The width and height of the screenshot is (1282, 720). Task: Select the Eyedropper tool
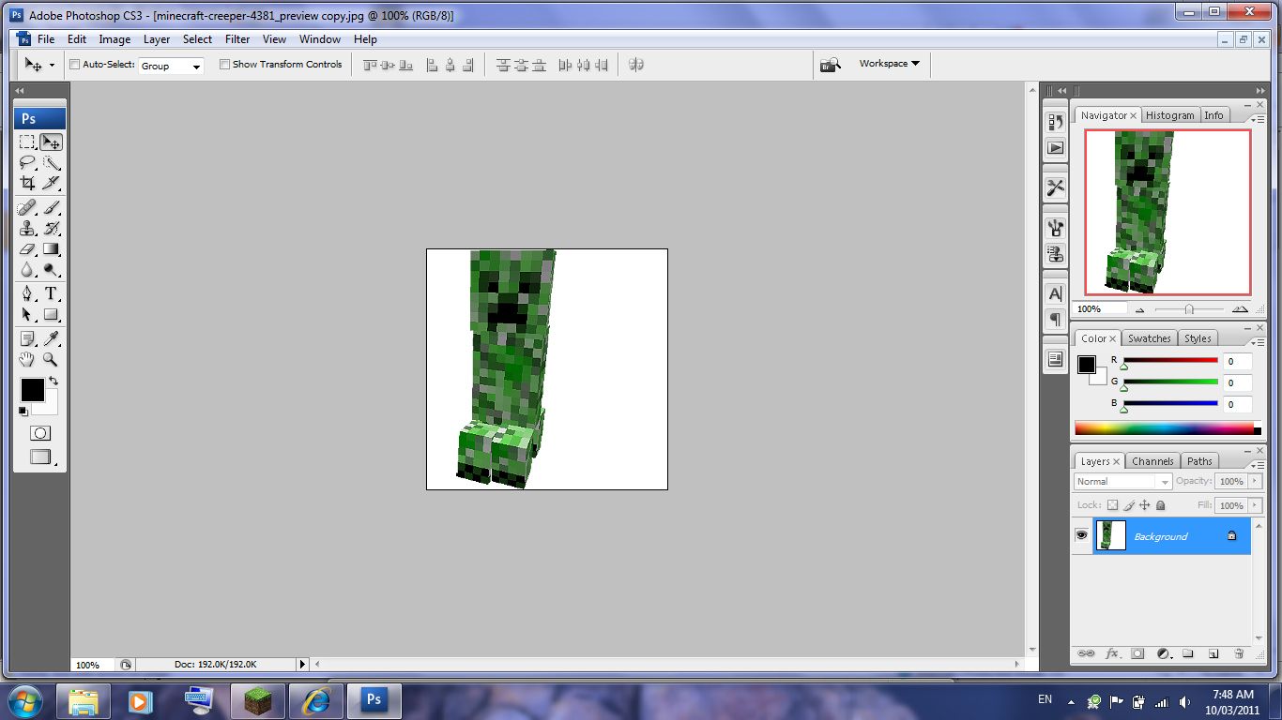52,338
